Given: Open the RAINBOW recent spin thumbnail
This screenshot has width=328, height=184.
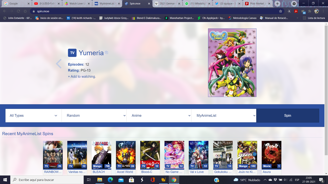Looking at the screenshot, I should (x=53, y=155).
